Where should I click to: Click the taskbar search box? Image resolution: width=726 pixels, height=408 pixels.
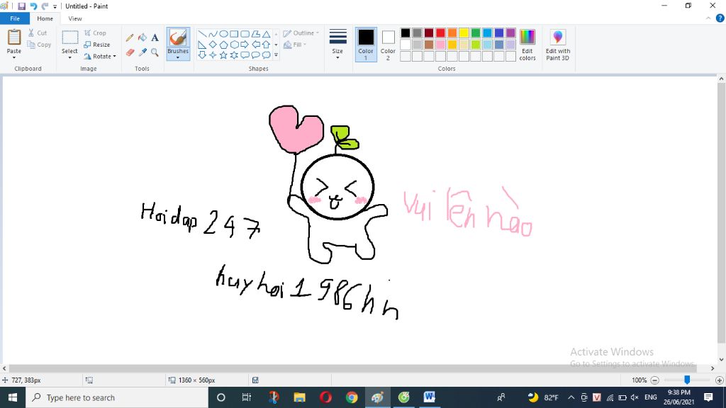pos(117,397)
